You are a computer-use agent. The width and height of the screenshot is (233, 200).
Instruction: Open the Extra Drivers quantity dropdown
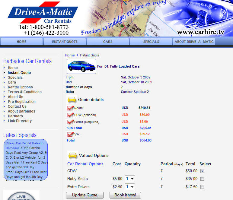[x=130, y=187]
